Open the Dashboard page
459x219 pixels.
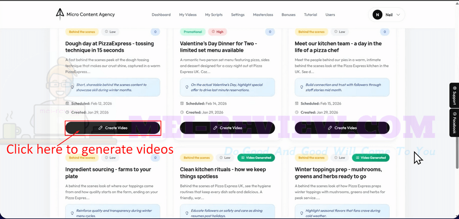[x=161, y=15]
